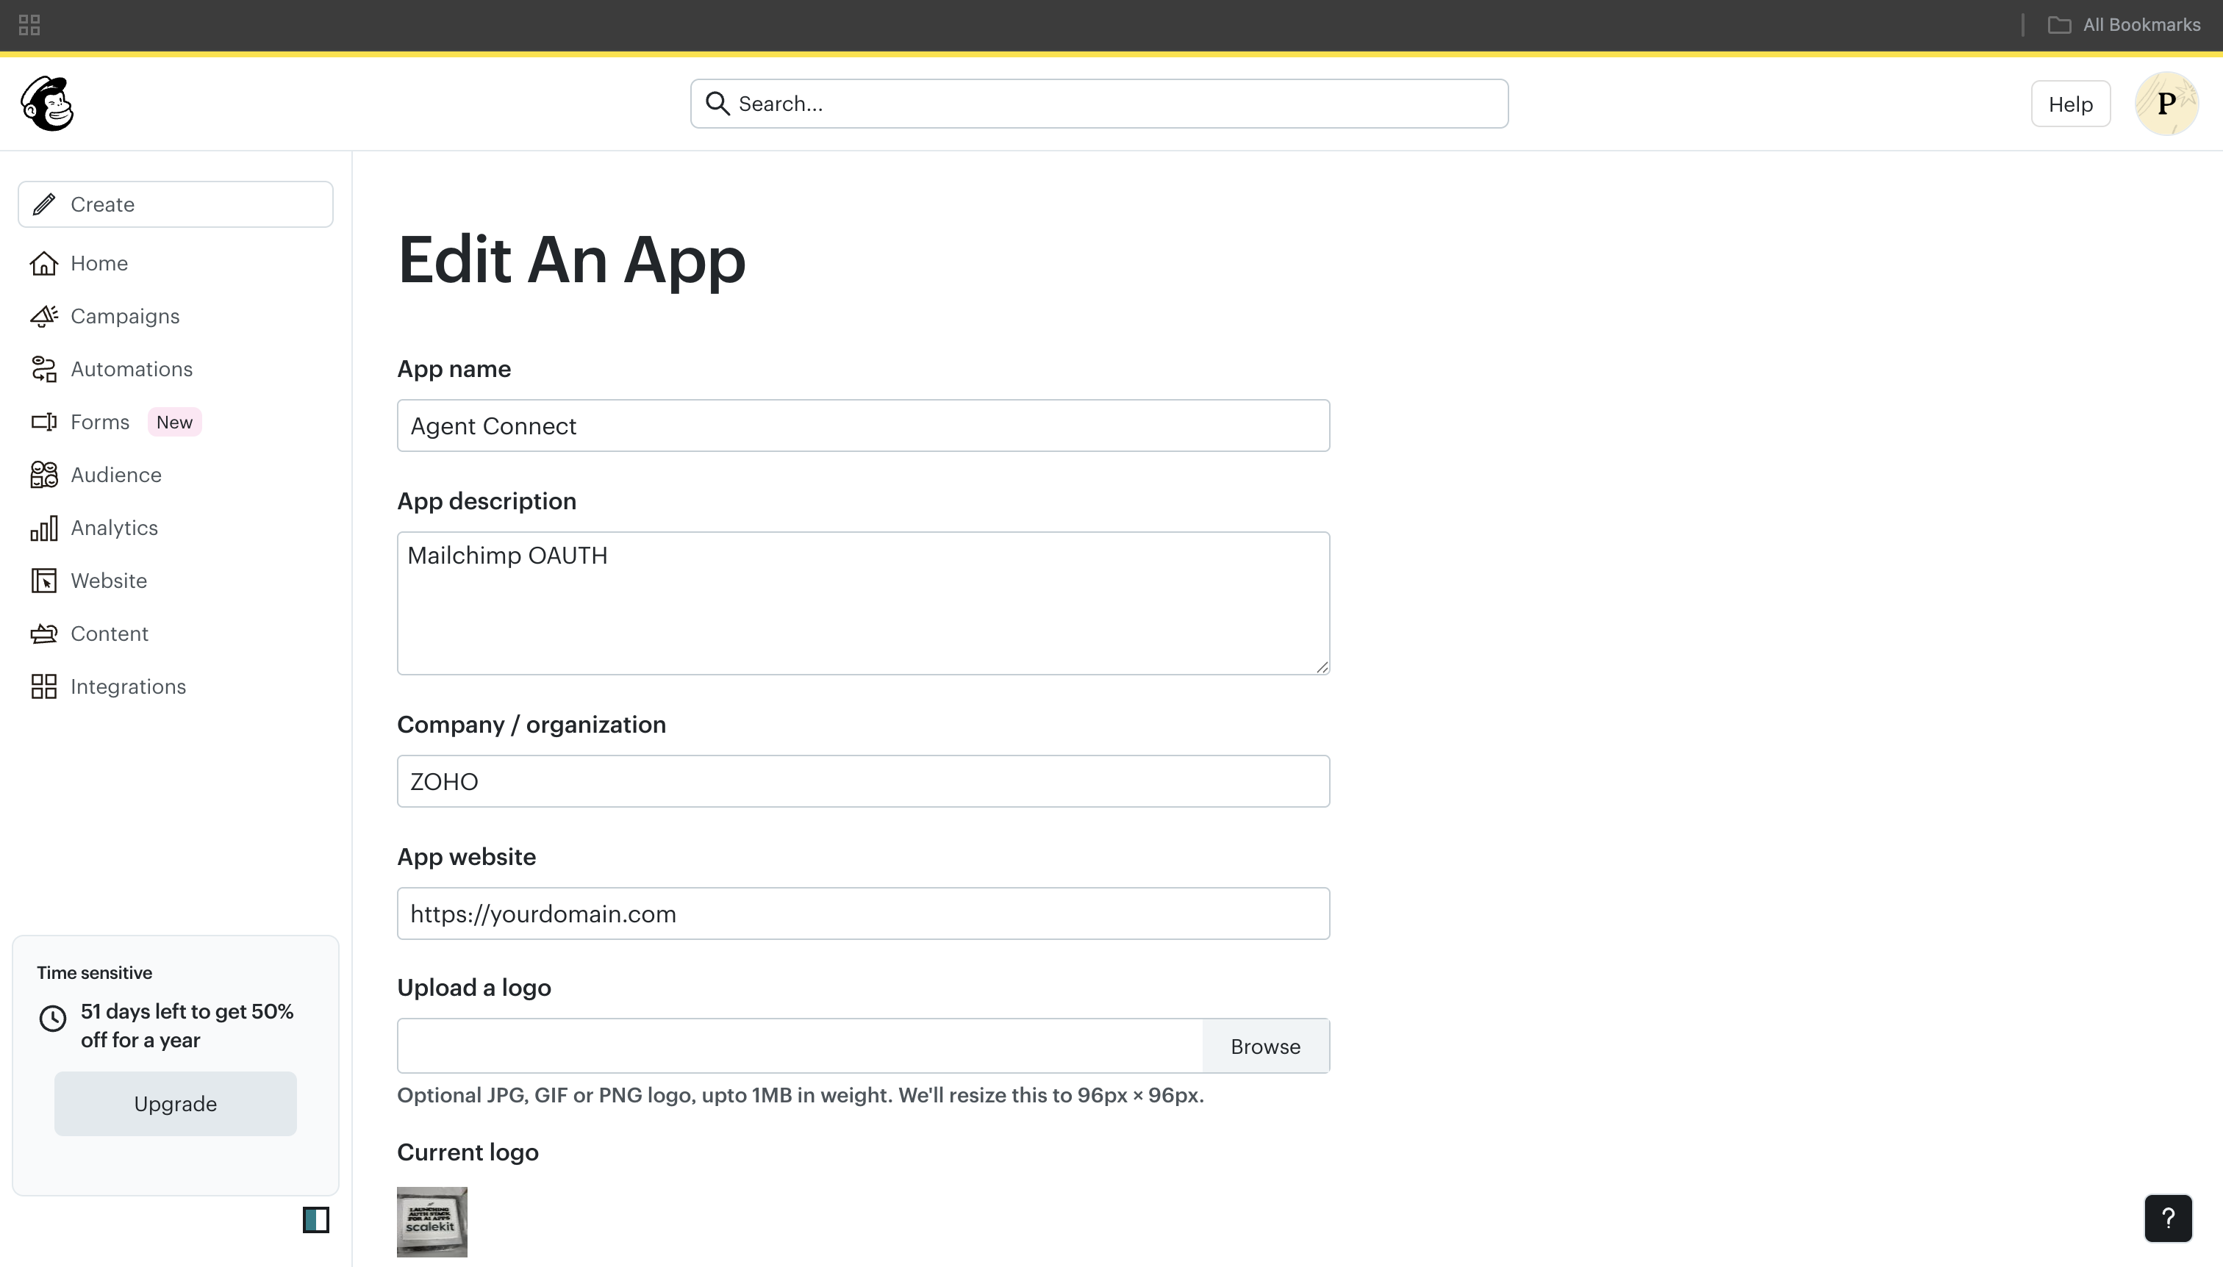Focus the Search field
Image resolution: width=2223 pixels, height=1267 pixels.
(x=1099, y=104)
